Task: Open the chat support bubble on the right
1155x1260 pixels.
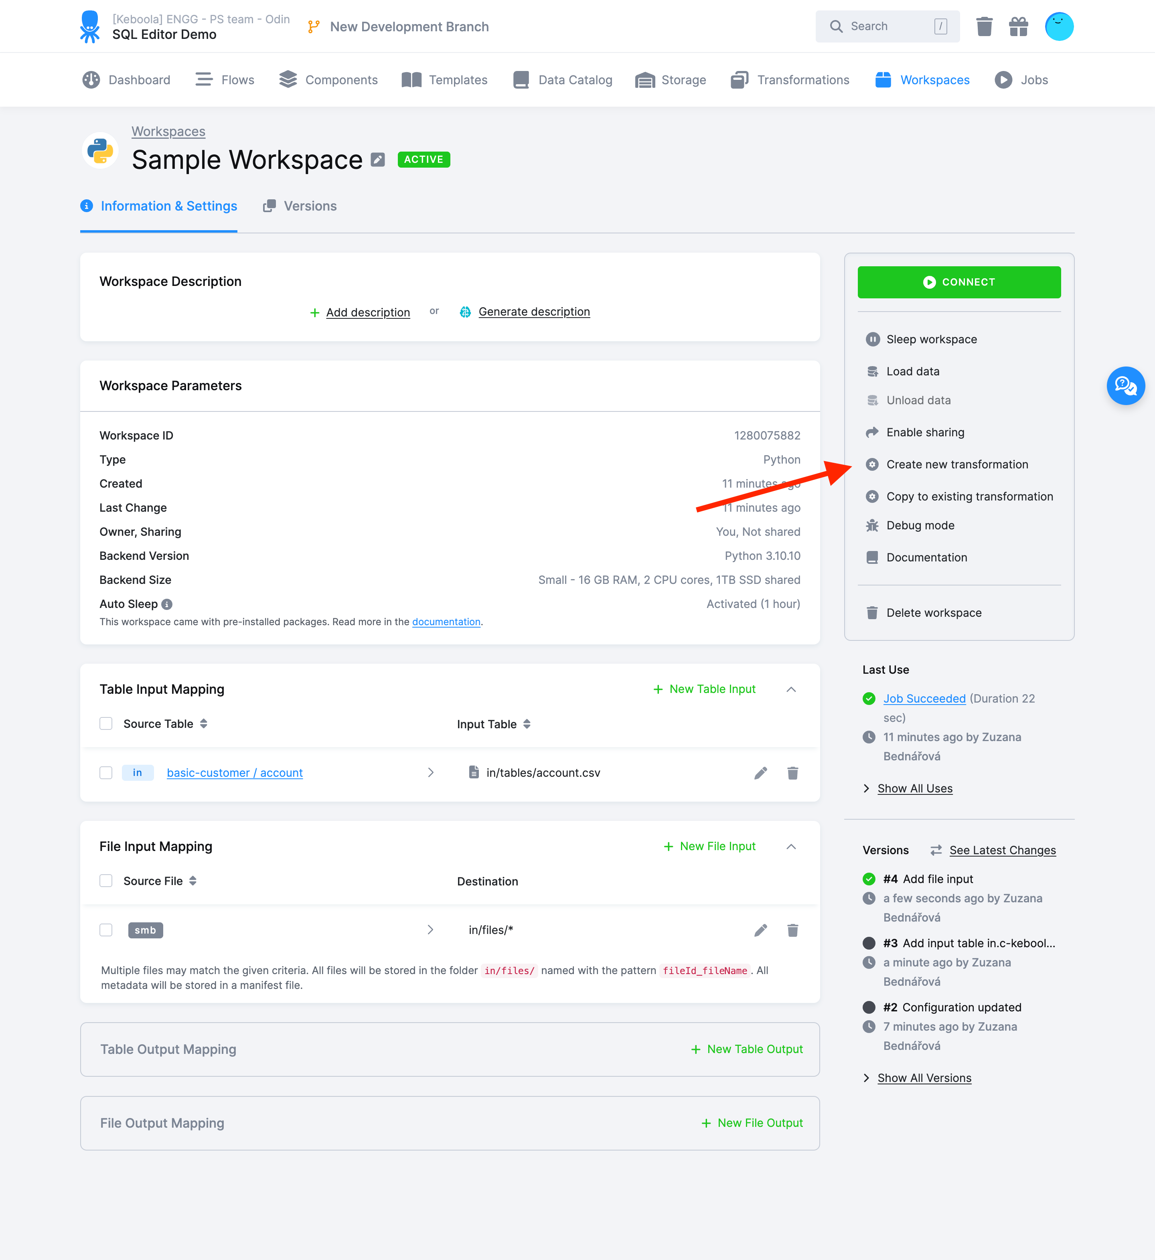Action: (x=1126, y=386)
